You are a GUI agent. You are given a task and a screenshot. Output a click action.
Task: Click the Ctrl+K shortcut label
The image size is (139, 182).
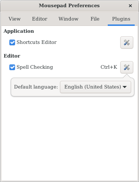pos(109,67)
